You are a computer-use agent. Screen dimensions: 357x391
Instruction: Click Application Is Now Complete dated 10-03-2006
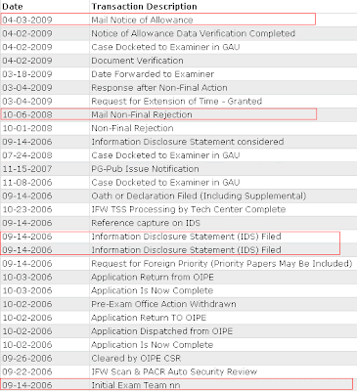(x=153, y=290)
